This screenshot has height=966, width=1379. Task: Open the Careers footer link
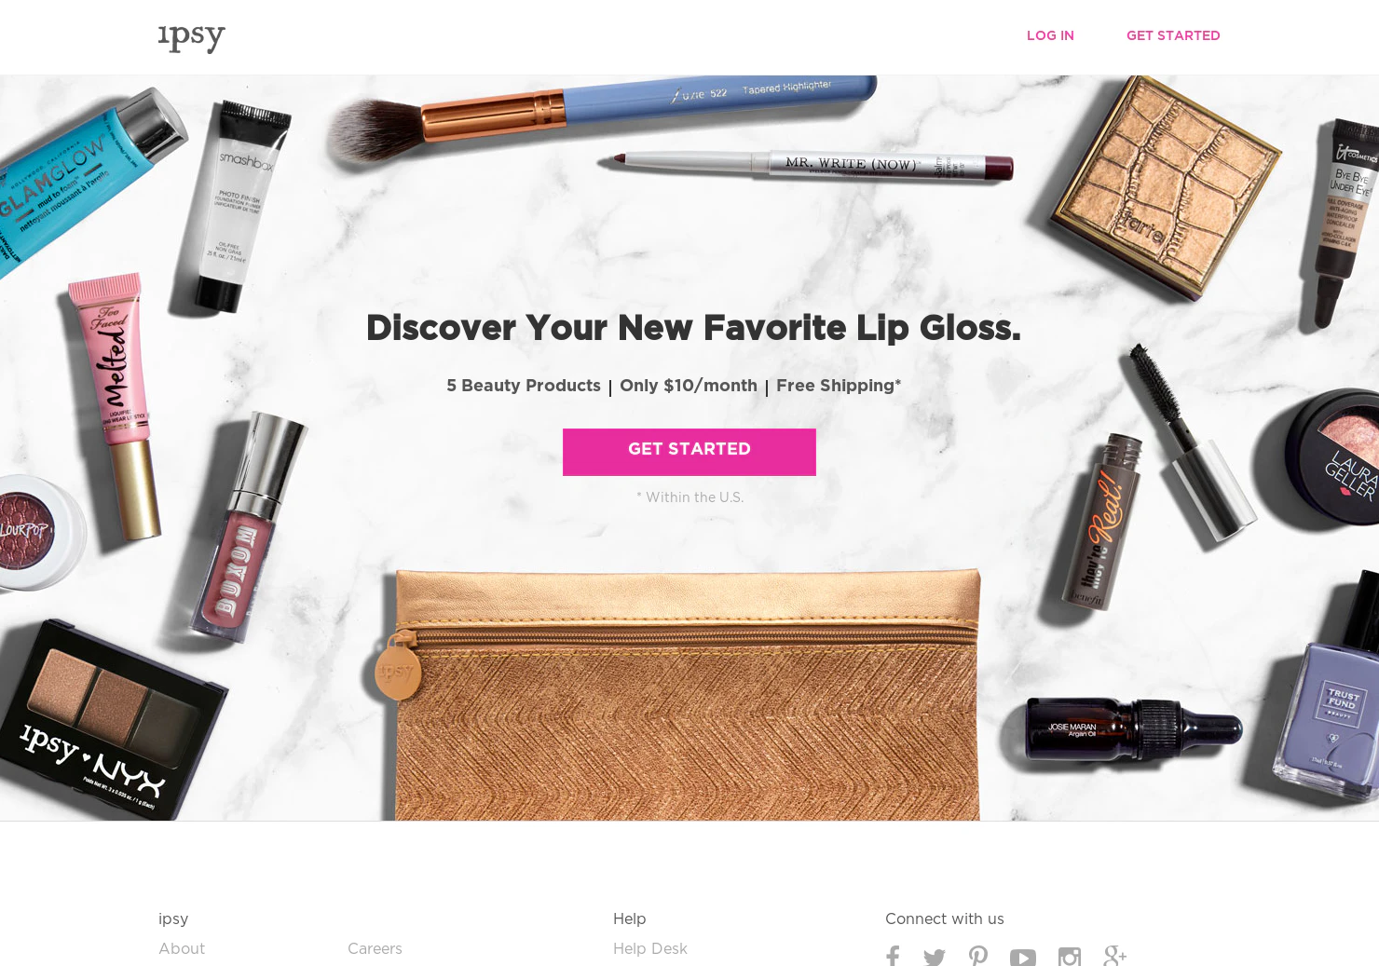(375, 948)
